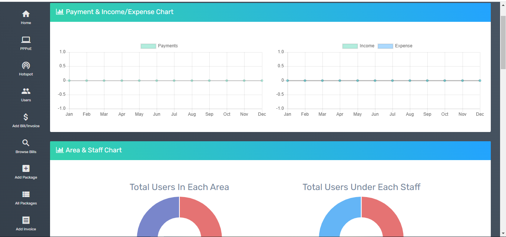Click the page vertical scrollbar thumb
506x237 pixels.
click(x=503, y=43)
